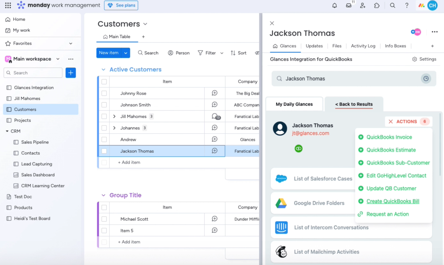This screenshot has height=265, width=444.
Task: Click the Salesforce cloud icon
Action: 281,179
